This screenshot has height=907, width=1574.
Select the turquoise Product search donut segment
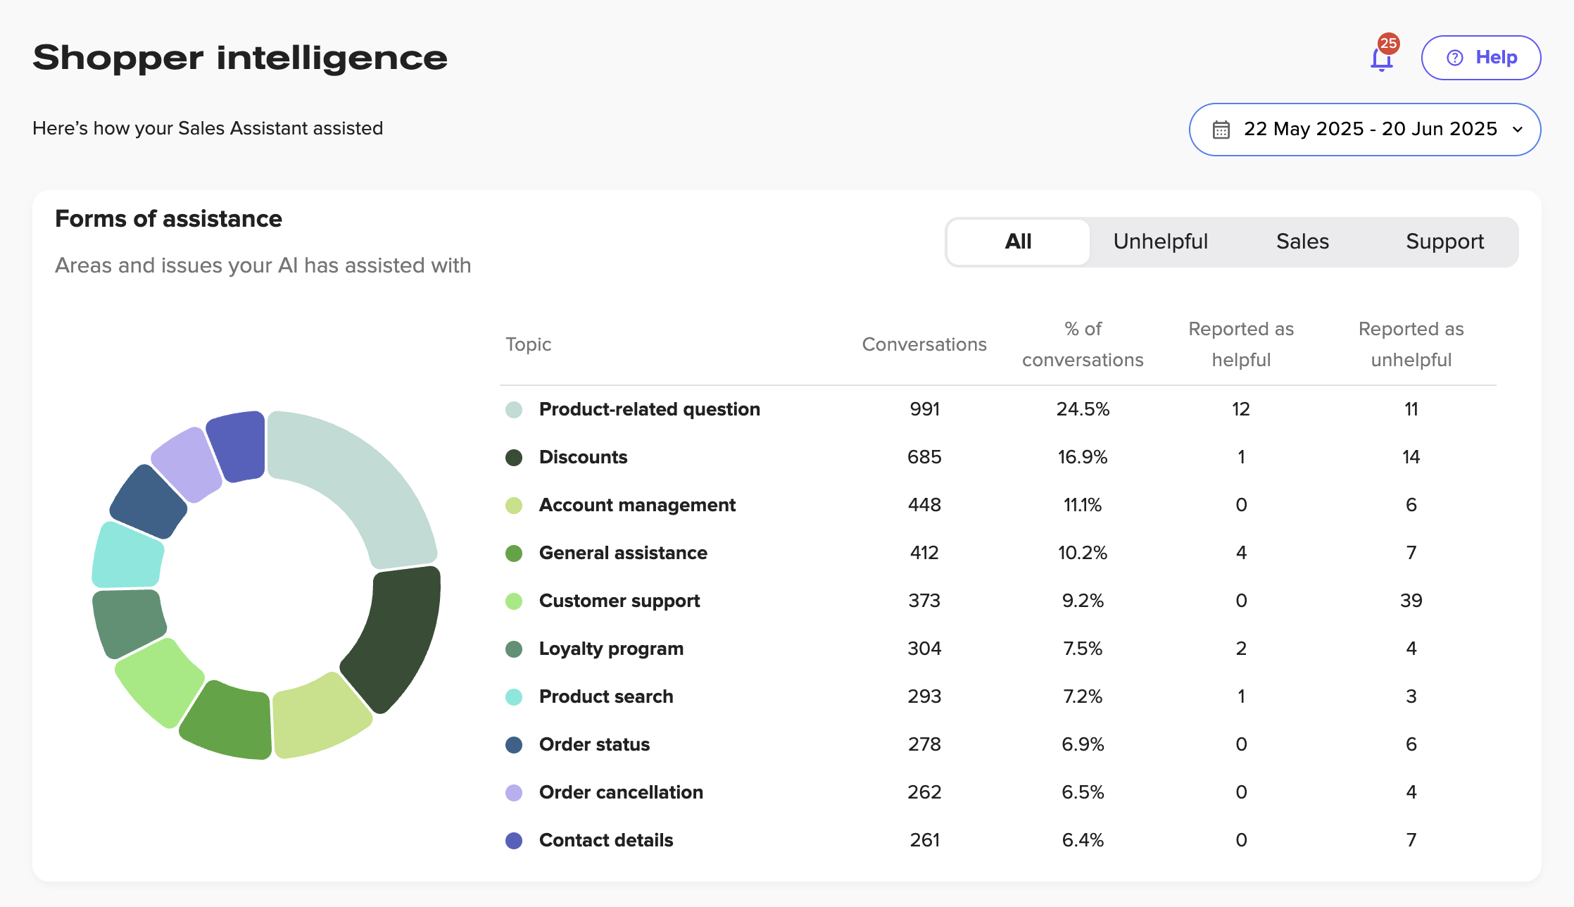point(127,558)
